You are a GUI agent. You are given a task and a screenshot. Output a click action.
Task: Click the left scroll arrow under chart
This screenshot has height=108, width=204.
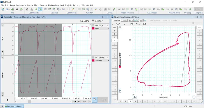(16, 102)
